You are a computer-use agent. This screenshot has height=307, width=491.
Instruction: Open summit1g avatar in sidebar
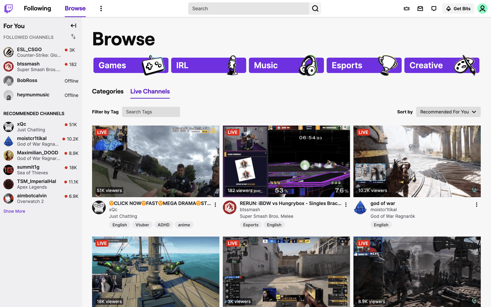pos(8,170)
